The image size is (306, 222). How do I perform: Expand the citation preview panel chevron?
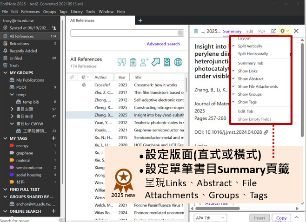(297, 217)
